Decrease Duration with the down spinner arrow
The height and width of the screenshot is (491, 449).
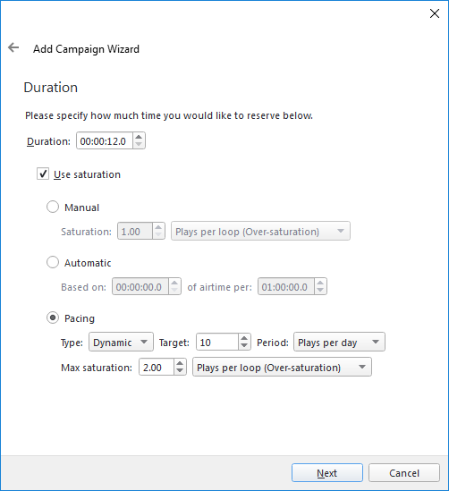tap(139, 144)
